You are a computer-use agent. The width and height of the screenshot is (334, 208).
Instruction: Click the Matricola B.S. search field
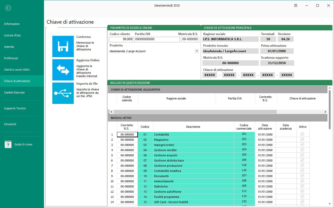coord(190,39)
